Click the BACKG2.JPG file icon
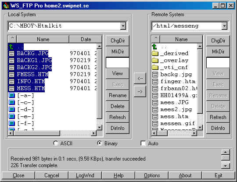Viewport: 237px width, 182px height. [11, 67]
